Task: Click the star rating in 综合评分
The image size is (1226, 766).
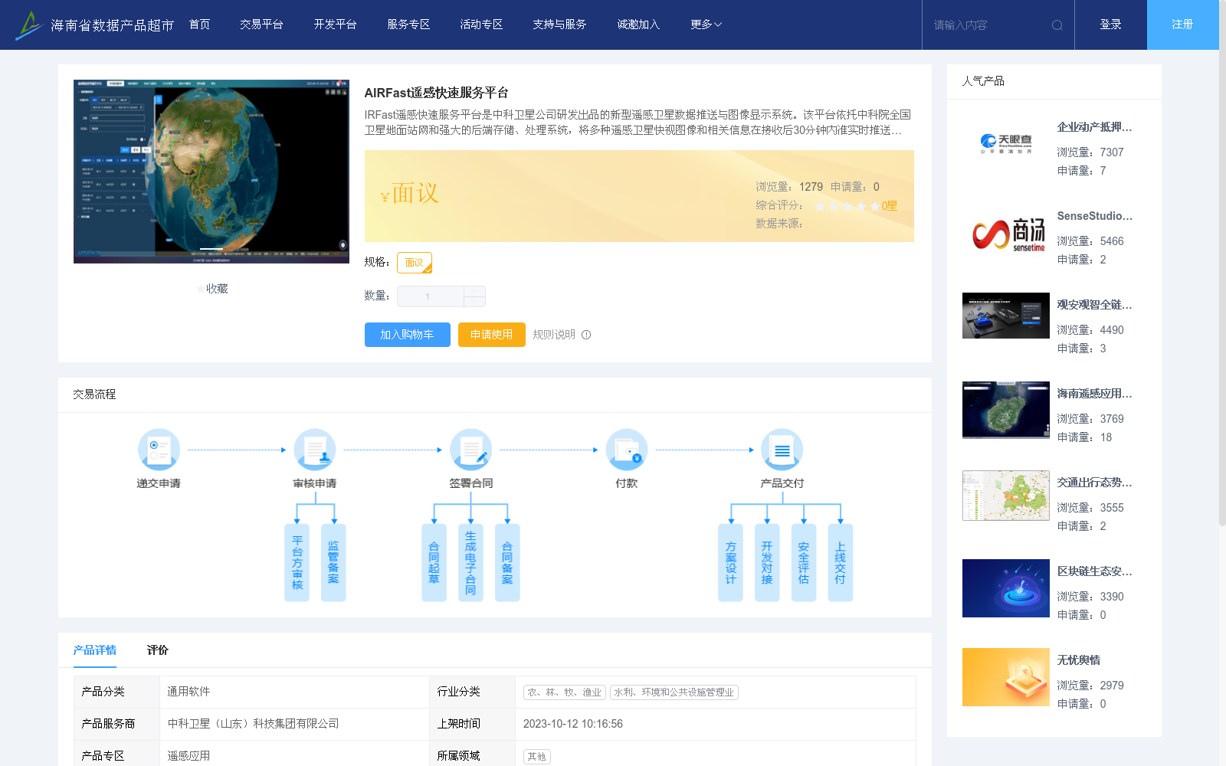Action: [847, 206]
